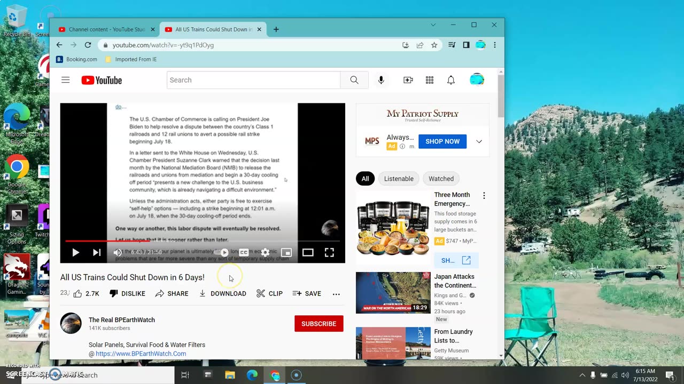This screenshot has height=384, width=684.
Task: Open options for Three Month Emergency ad
Action: tap(484, 196)
